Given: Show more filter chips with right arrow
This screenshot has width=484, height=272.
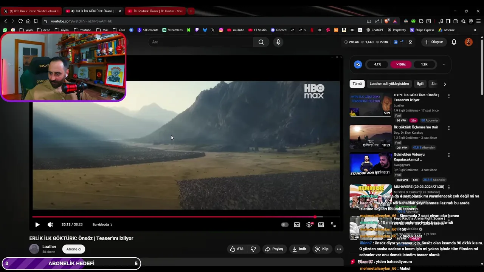Looking at the screenshot, I should (x=445, y=84).
